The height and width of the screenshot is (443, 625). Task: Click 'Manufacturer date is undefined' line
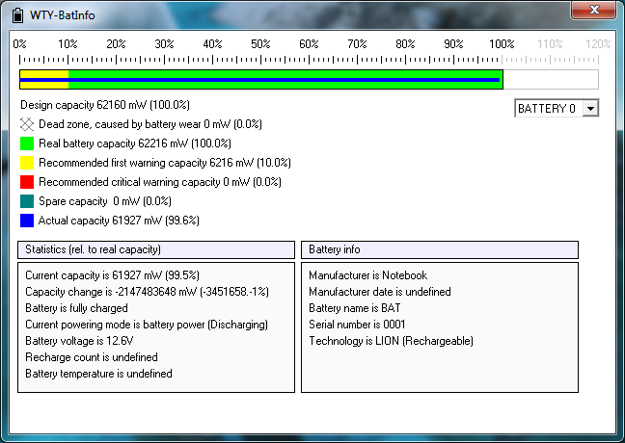(380, 292)
